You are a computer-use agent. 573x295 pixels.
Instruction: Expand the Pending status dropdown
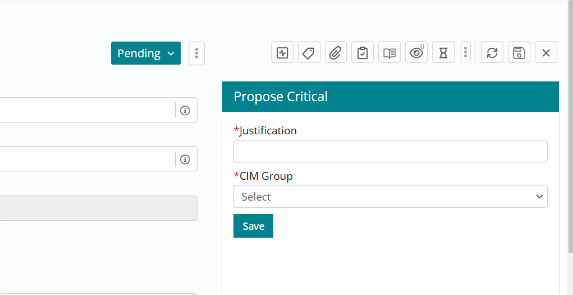point(146,53)
